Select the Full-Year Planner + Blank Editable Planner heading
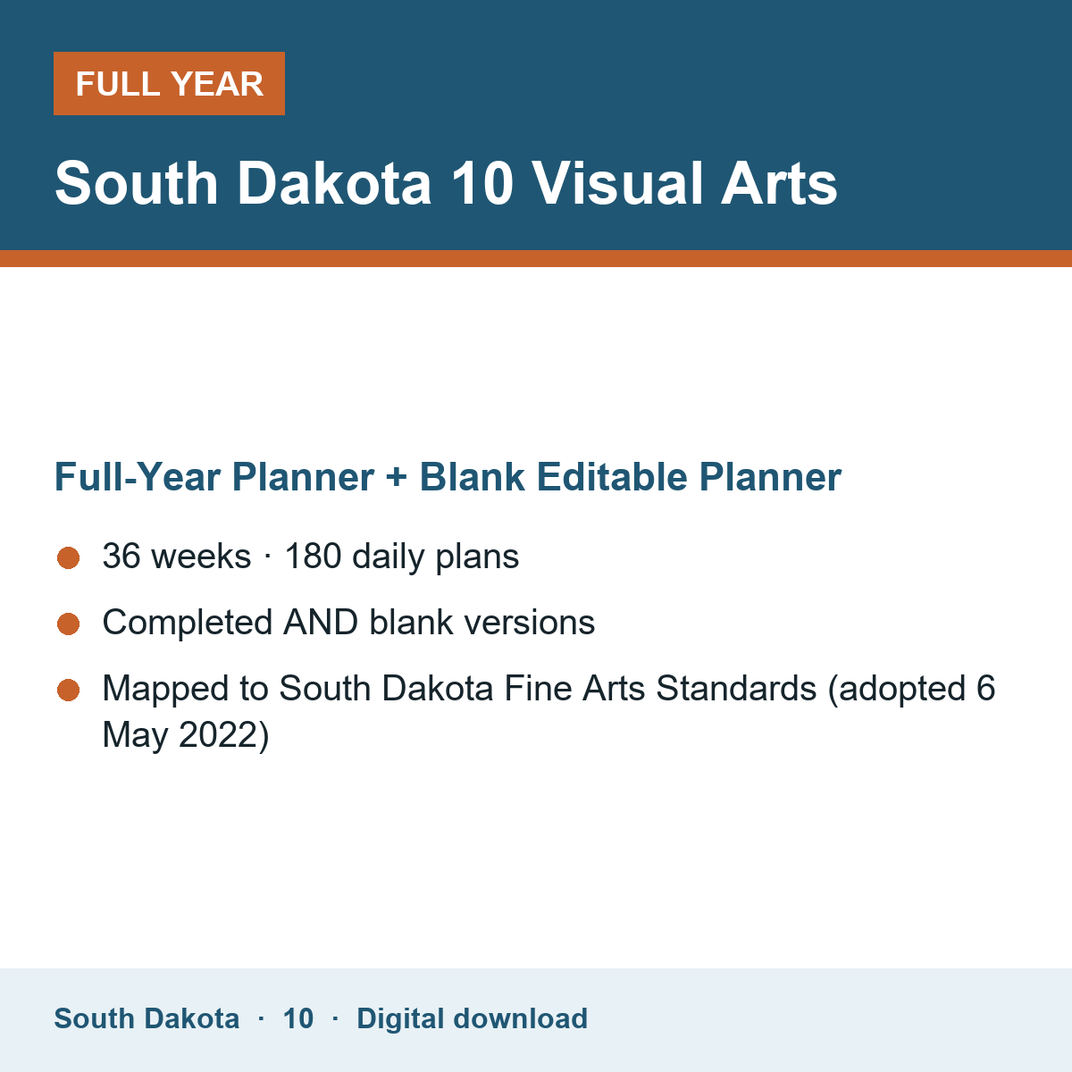Screen dimensions: 1072x1072 (x=448, y=477)
